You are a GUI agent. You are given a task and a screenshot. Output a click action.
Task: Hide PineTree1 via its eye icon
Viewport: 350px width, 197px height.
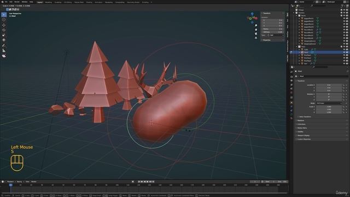pos(344,55)
